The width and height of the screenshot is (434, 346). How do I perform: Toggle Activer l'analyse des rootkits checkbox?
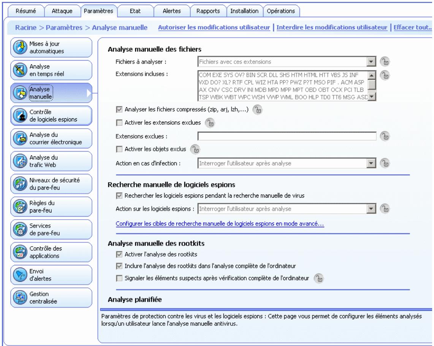(x=119, y=254)
